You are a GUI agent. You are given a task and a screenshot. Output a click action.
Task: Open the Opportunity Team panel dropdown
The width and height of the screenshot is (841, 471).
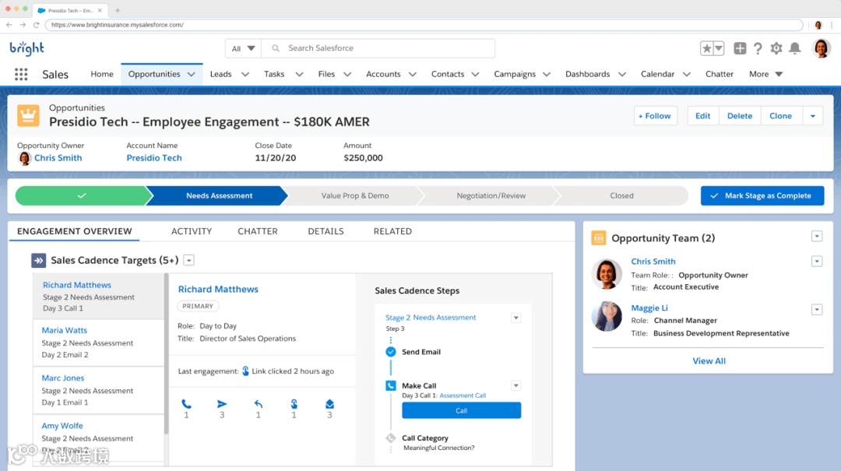click(816, 237)
